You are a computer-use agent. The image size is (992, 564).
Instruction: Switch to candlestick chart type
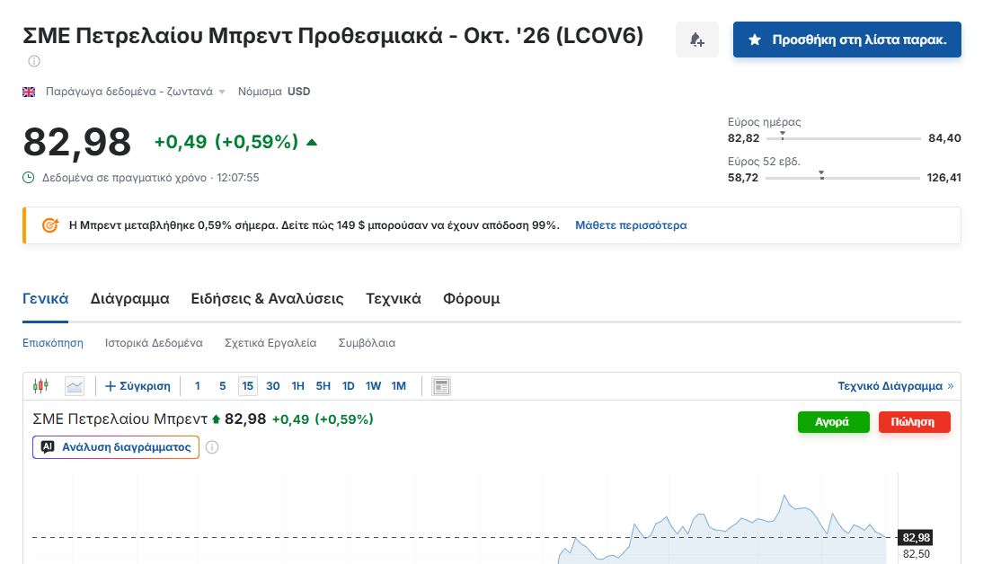40,385
